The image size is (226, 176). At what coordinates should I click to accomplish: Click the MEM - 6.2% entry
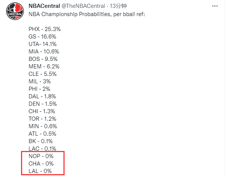pyautogui.click(x=44, y=66)
